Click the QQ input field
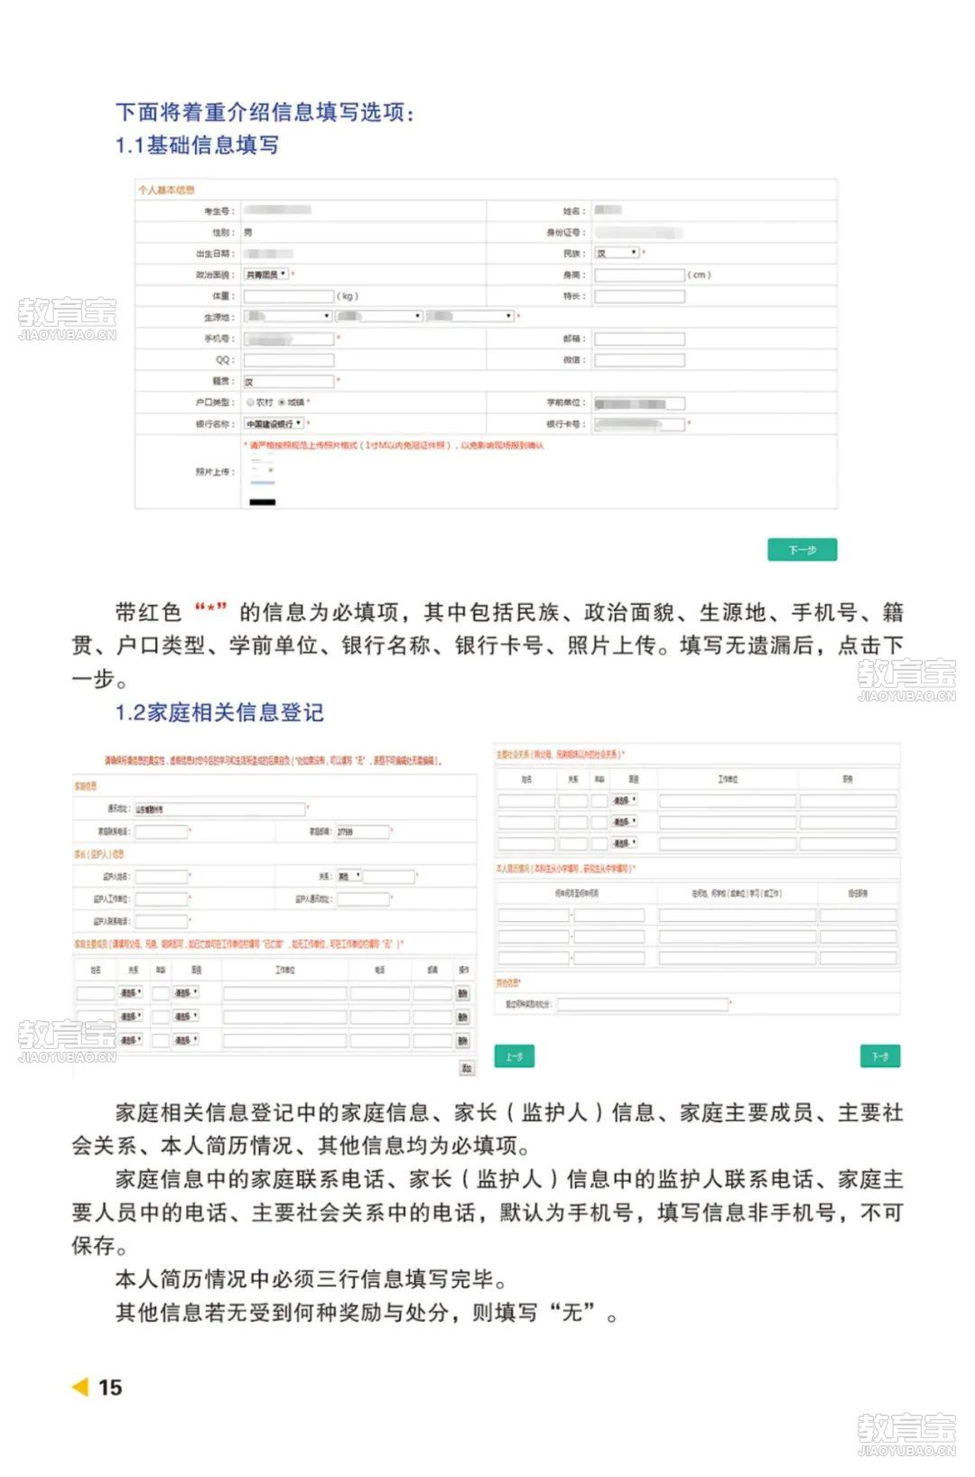Image resolution: width=975 pixels, height=1477 pixels. pos(289,360)
